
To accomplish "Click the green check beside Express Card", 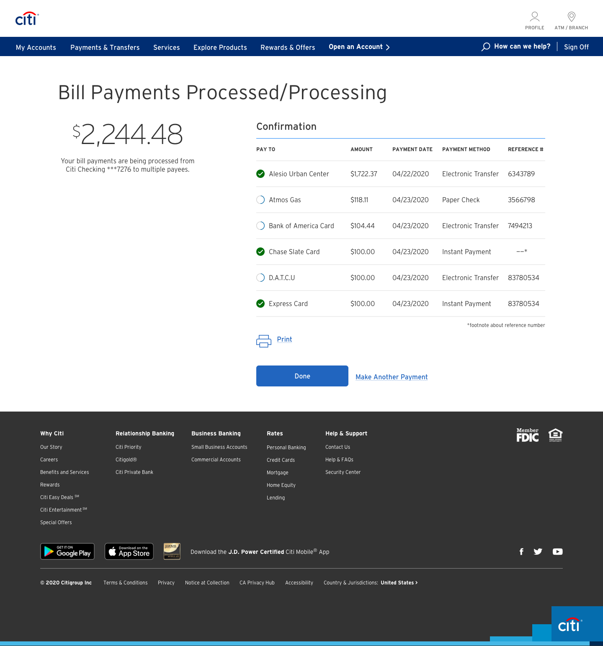I will (260, 304).
